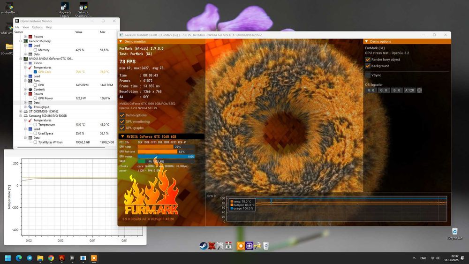Disable the GPU monitoring checkbox in FurMark
This screenshot has width=469, height=264.
pos(122,121)
